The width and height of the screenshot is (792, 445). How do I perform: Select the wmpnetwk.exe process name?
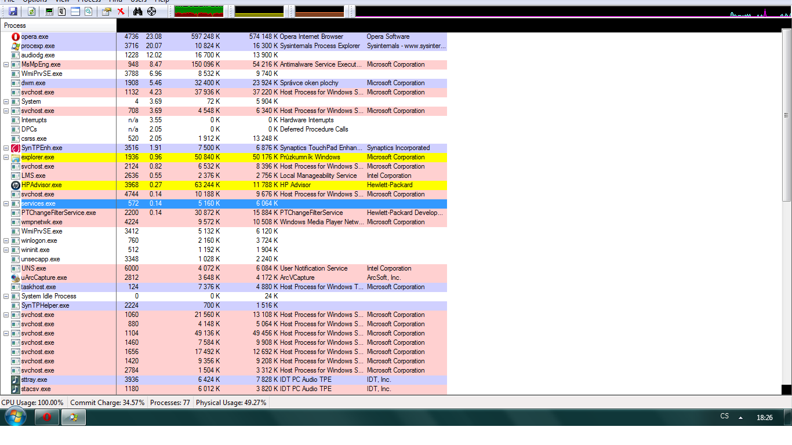pyautogui.click(x=42, y=222)
